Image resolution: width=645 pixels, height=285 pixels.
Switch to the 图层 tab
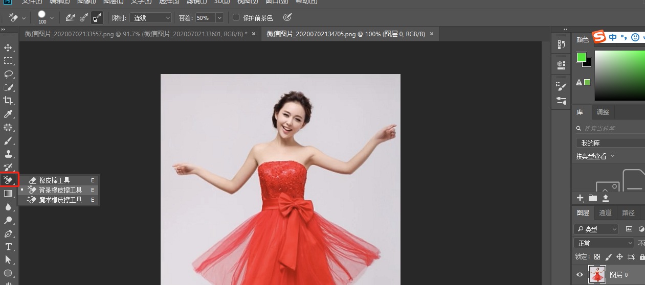coord(583,213)
